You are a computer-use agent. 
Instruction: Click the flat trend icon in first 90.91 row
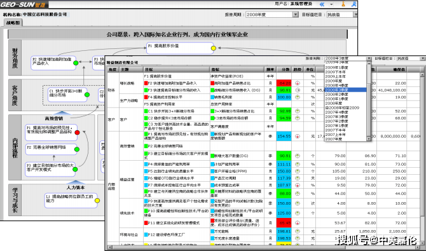pyautogui.click(x=298, y=90)
